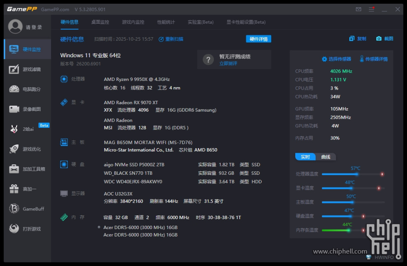This screenshot has width=407, height=266.
Task: Switch to the 性能统计 tab
Action: pos(166,22)
